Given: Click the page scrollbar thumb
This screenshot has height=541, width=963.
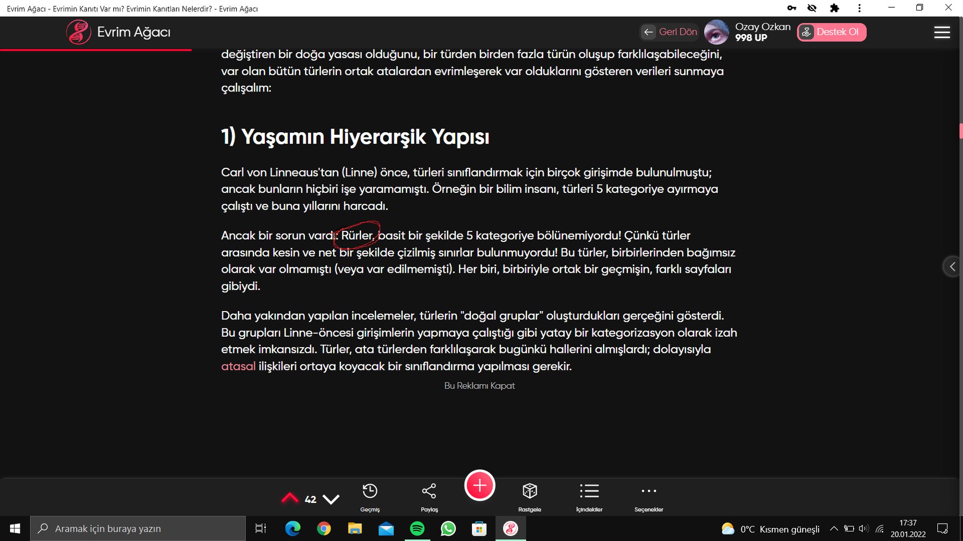Looking at the screenshot, I should pyautogui.click(x=961, y=131).
